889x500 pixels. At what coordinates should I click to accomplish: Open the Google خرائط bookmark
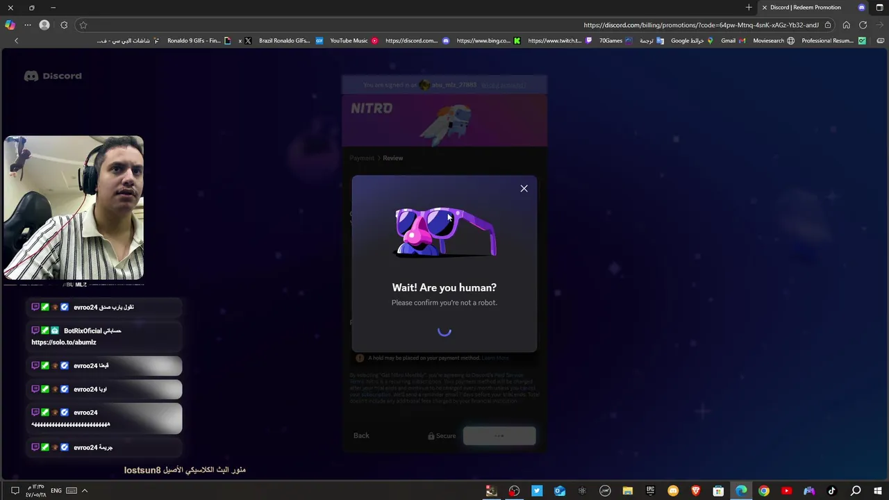(x=692, y=41)
